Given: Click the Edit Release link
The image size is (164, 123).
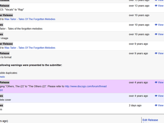Looking at the screenshot, I should click(x=150, y=120).
